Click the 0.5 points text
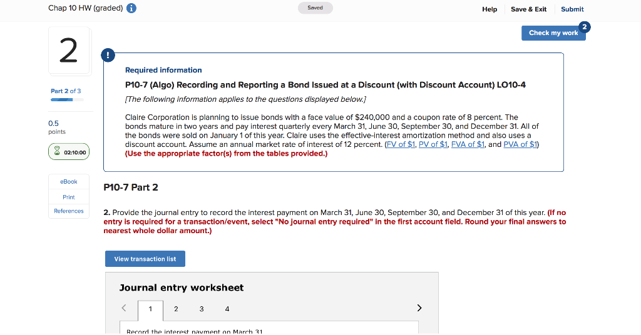This screenshot has width=641, height=335. (x=57, y=127)
